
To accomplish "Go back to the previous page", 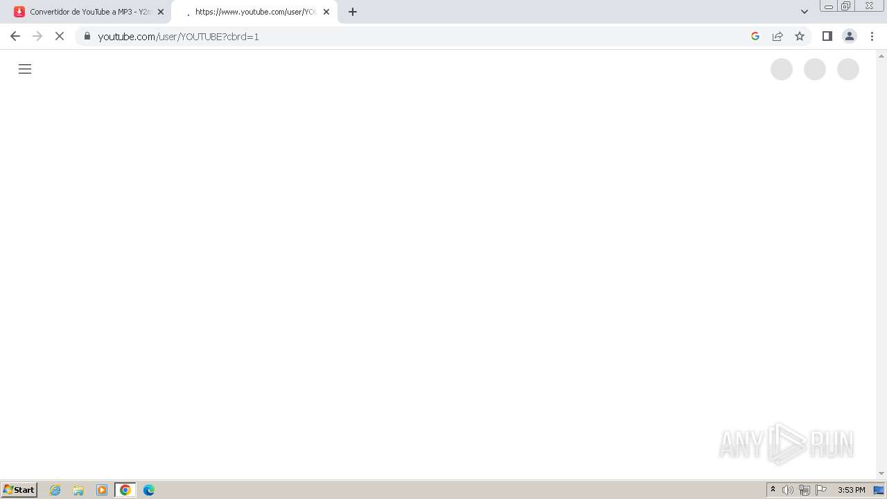I will tap(15, 36).
